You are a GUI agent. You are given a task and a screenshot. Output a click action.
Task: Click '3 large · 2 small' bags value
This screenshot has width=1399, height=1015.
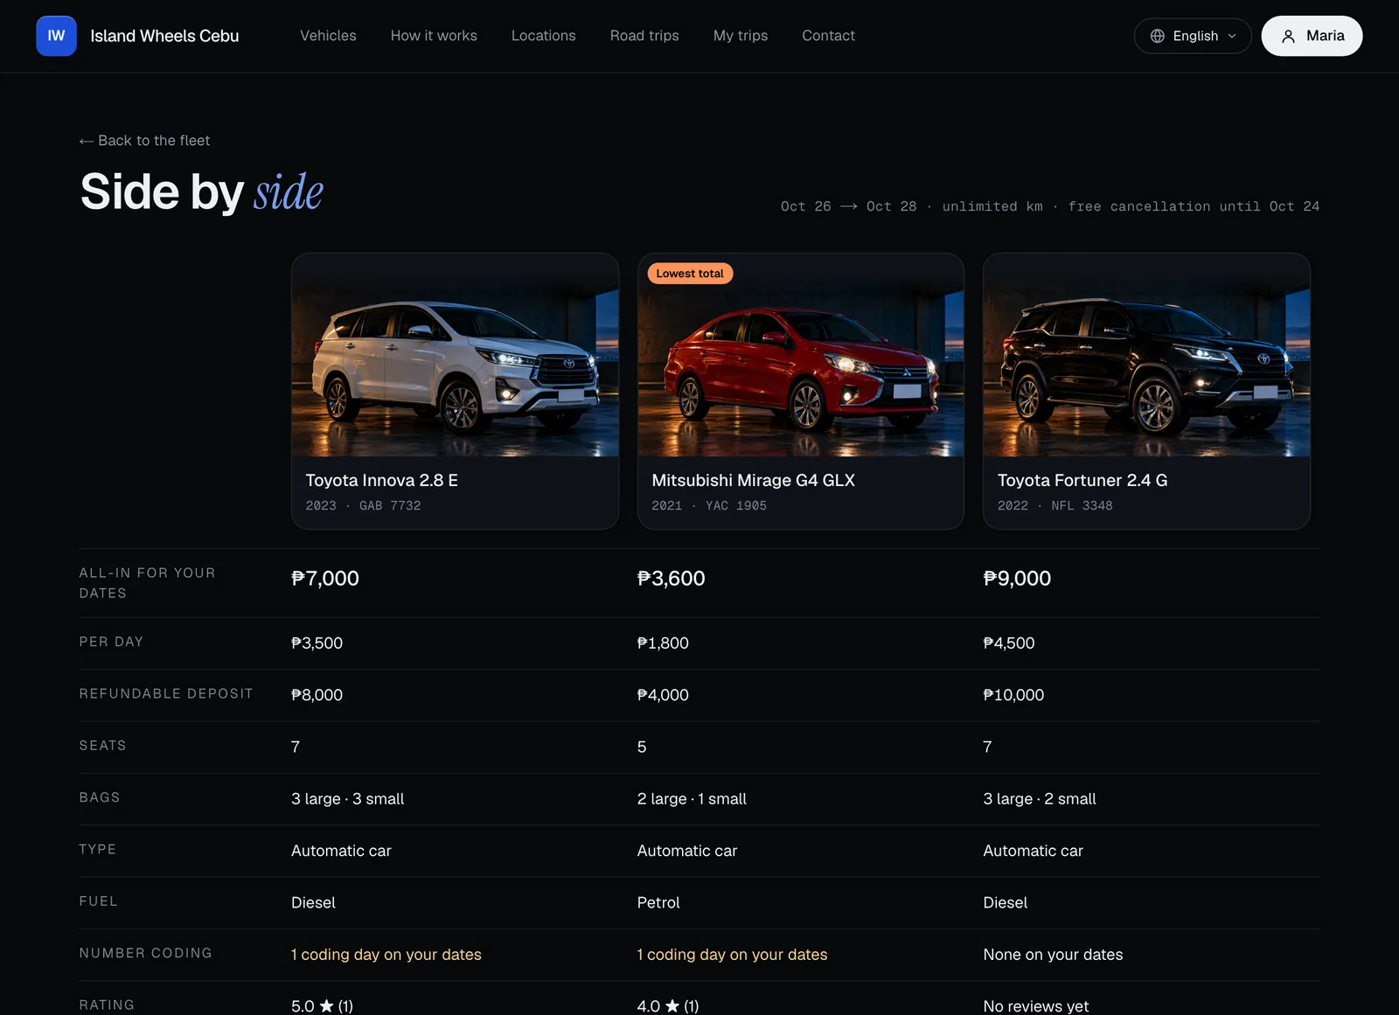(x=1040, y=799)
